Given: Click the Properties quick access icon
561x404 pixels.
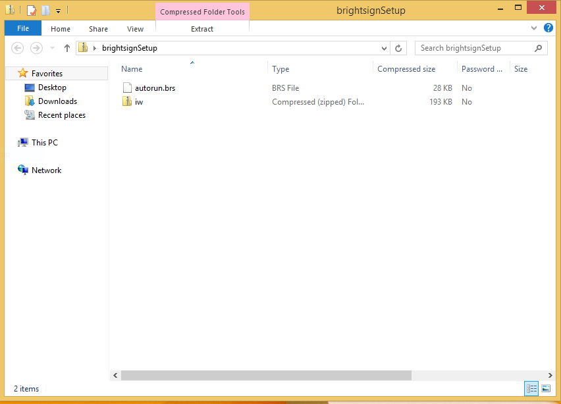Looking at the screenshot, I should click(32, 11).
